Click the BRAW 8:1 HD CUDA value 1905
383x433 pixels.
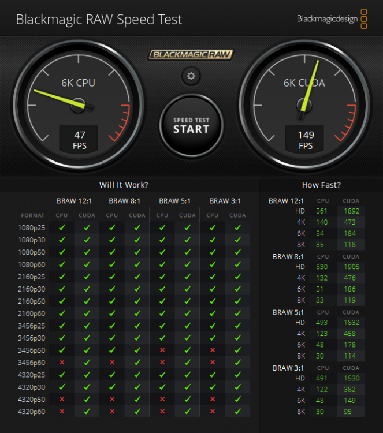[351, 267]
